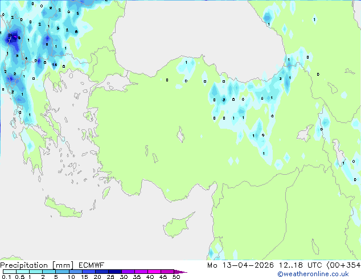Click the island of Cyprus on map

[178, 225]
